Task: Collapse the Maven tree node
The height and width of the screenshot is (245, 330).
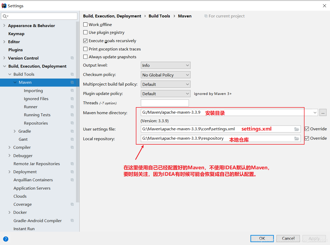Action: pyautogui.click(x=15, y=82)
